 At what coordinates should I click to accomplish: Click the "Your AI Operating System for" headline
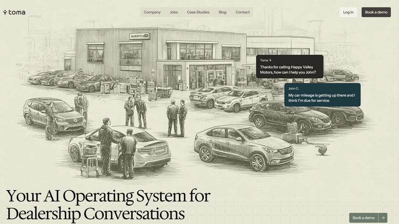pos(108,196)
